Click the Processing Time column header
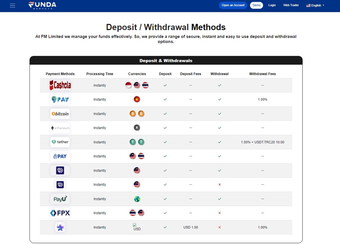Image resolution: width=340 pixels, height=244 pixels. pyautogui.click(x=100, y=74)
